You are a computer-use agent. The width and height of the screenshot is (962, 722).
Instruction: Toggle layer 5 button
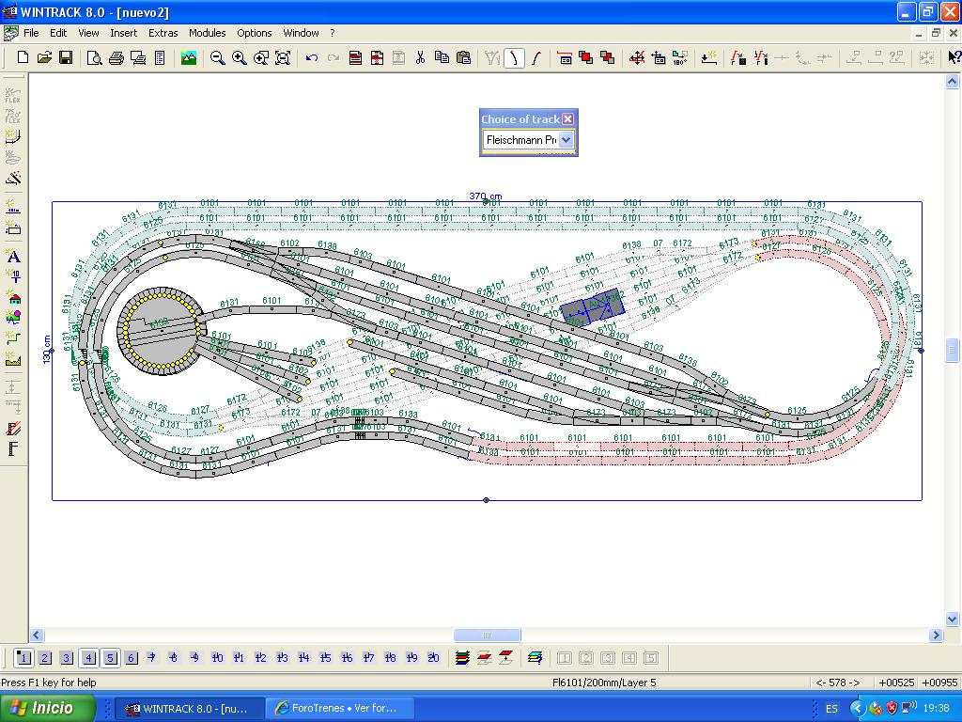(x=111, y=658)
